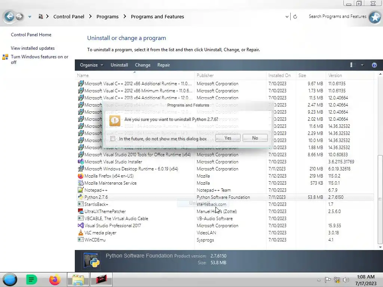Select the UltraUXThemePatcher icon
Viewport: 383px width, 287px height.
tap(80, 211)
